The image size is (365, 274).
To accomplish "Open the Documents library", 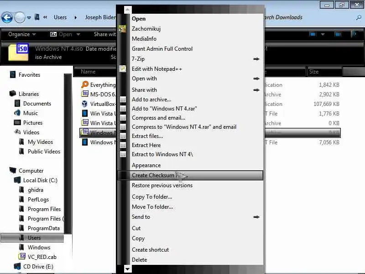I will [x=37, y=104].
